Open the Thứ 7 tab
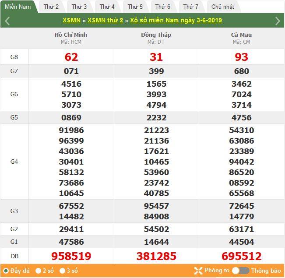The width and height of the screenshot is (285, 278). pos(191,7)
